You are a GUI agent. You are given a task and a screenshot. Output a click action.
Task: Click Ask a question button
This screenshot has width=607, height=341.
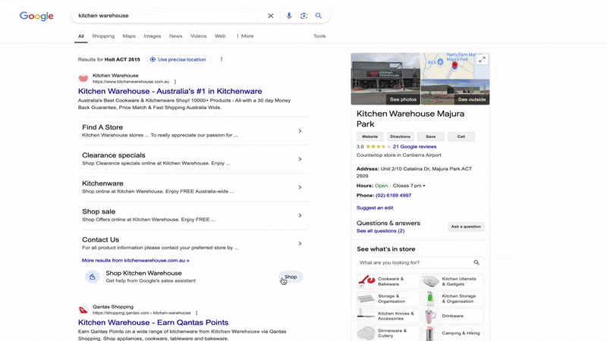pyautogui.click(x=466, y=227)
